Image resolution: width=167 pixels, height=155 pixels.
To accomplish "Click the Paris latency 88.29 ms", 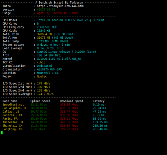I will (x=99, y=119).
